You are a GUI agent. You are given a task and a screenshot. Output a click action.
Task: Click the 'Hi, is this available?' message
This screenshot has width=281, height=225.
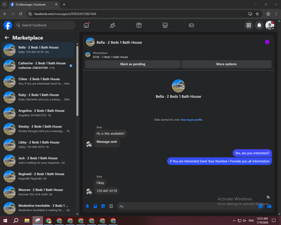tap(110, 133)
